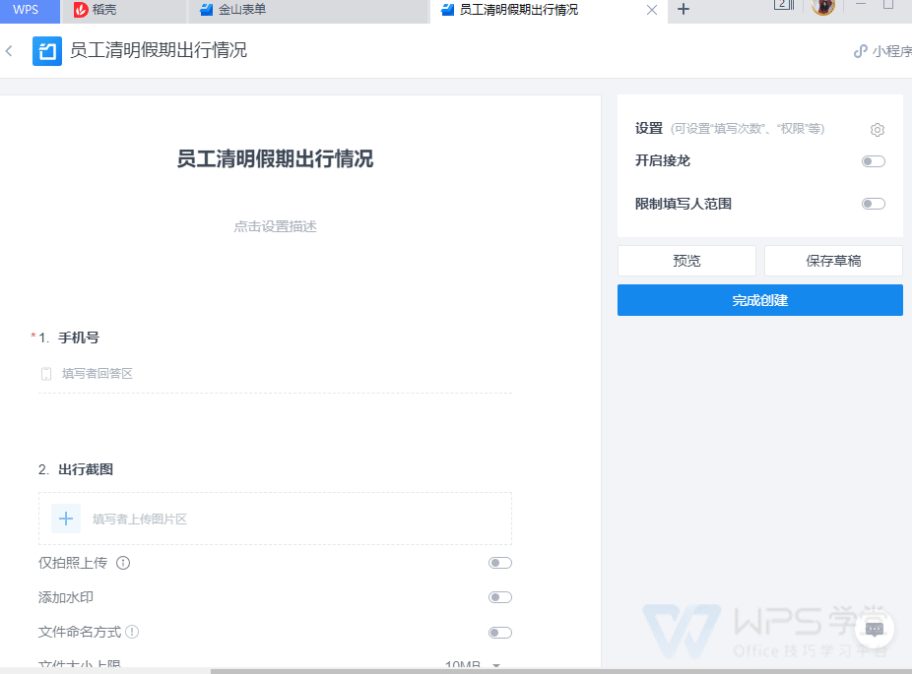Viewport: 912px width, 674px height.
Task: Edit the form title 员工清明假期出行情况
Action: coord(275,158)
